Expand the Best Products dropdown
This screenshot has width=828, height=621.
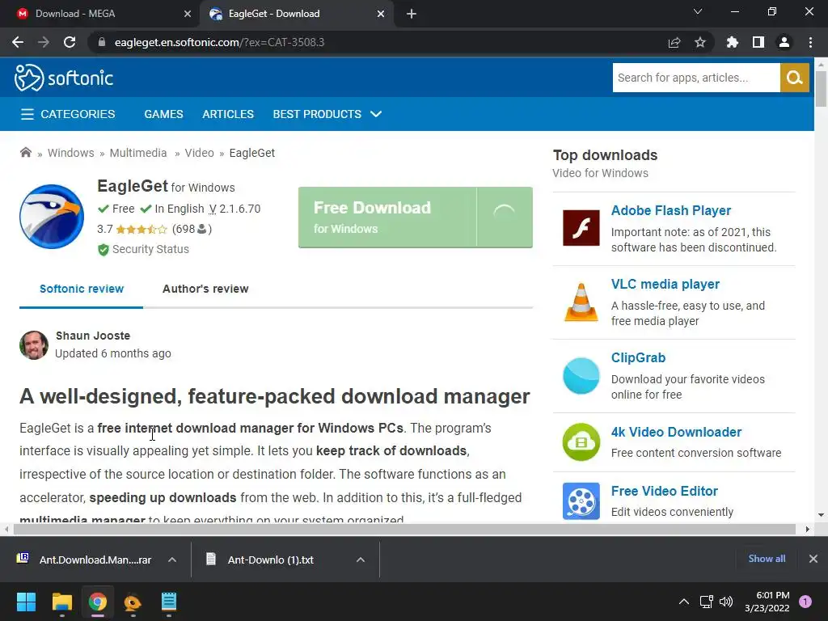(x=375, y=114)
